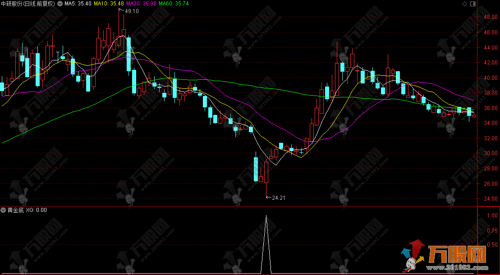Click the 中研股份(日线,前复权) chart title
Viewport: 500px width, 275px height.
click(28, 4)
